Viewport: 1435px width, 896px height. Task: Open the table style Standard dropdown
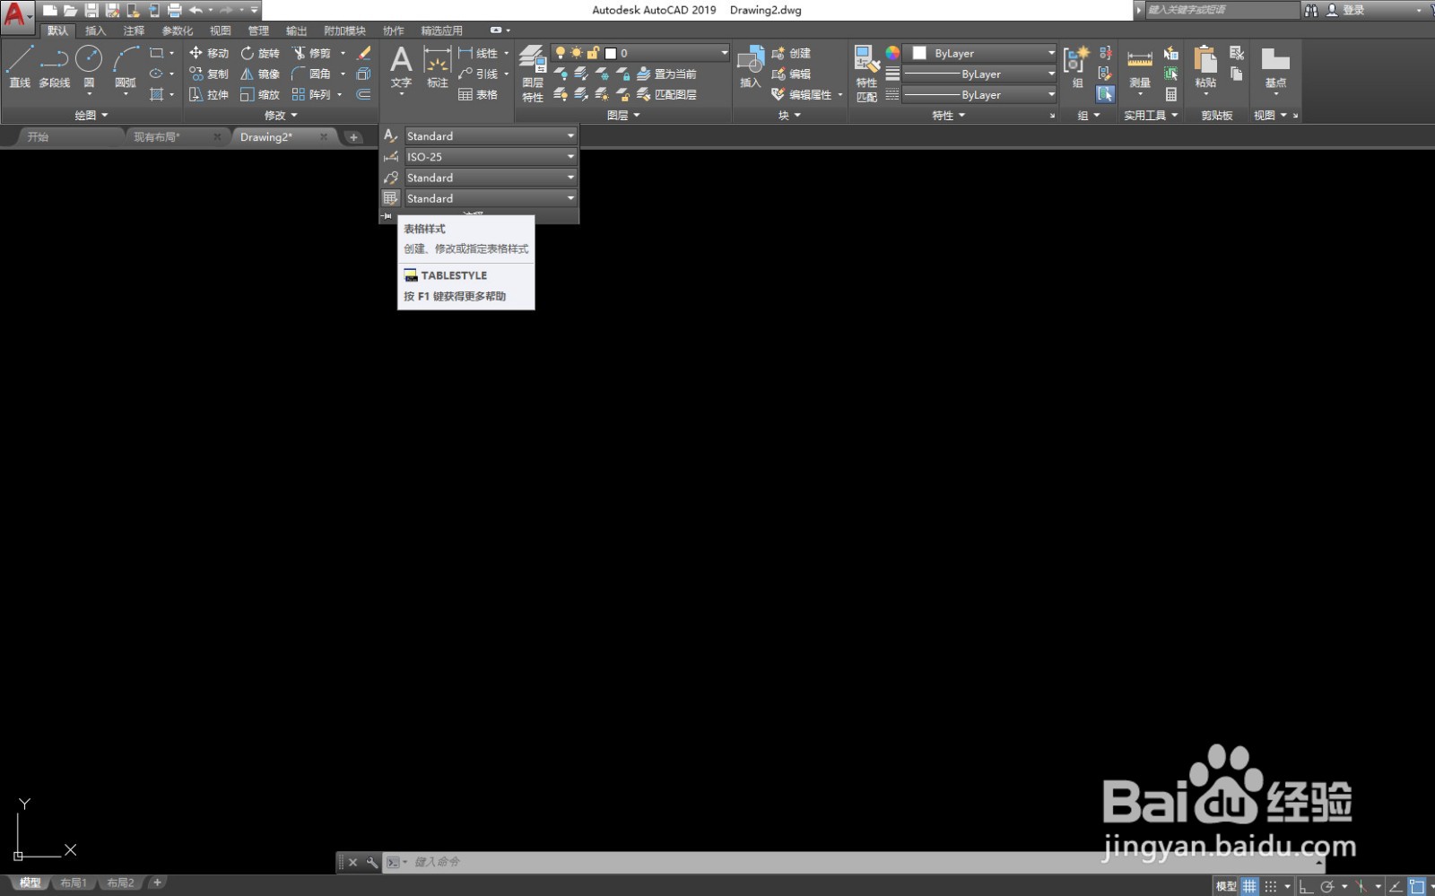(x=491, y=198)
